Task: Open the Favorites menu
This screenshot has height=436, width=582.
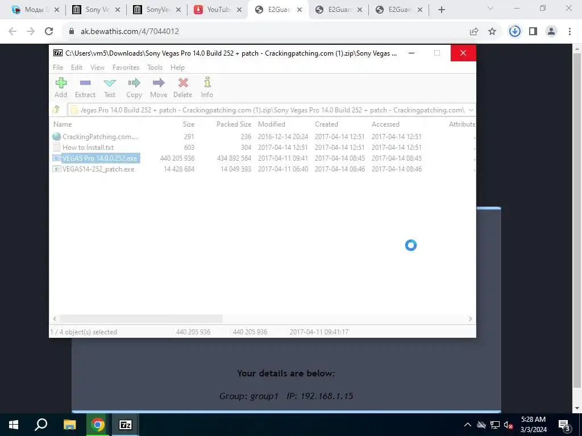Action: tap(126, 68)
